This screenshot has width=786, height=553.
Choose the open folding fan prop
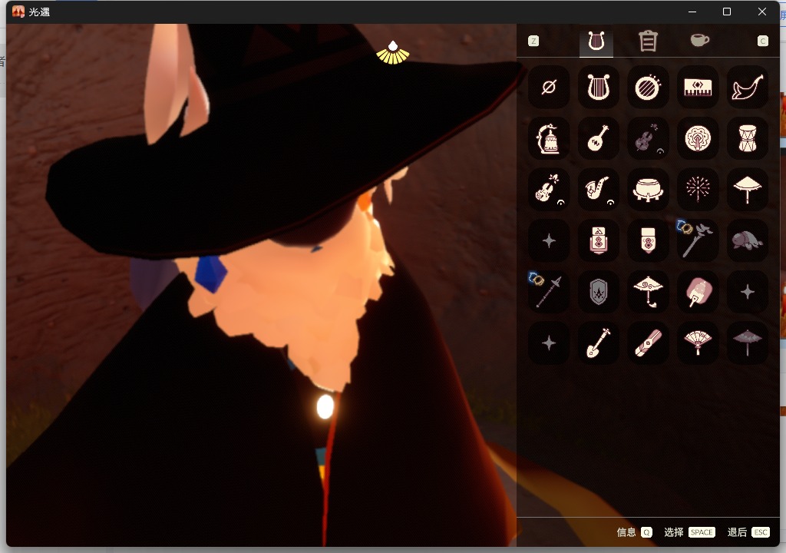[697, 343]
